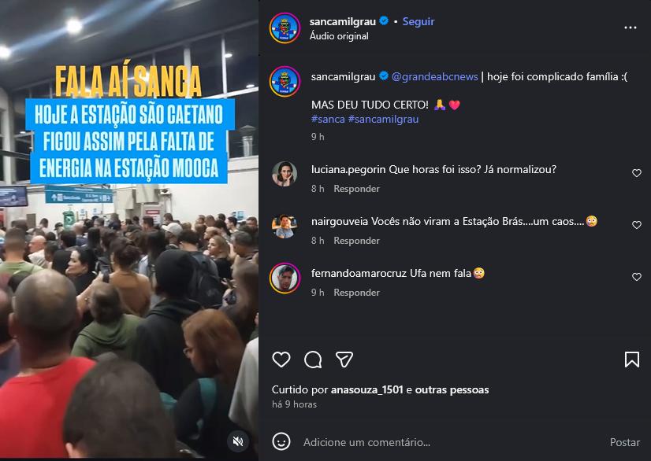Reply to nairgouveia's comment
651x461 pixels.
click(357, 241)
